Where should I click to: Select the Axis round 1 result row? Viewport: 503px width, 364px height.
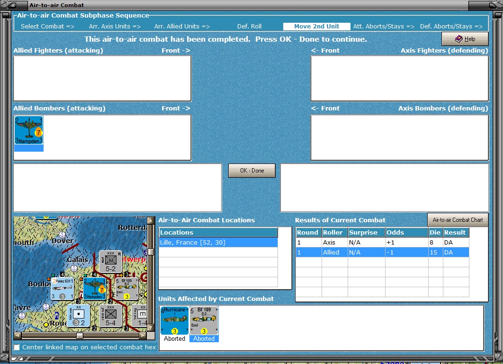(x=382, y=242)
